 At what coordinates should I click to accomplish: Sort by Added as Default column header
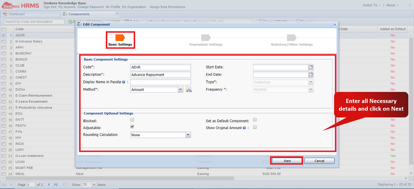pos(393,29)
